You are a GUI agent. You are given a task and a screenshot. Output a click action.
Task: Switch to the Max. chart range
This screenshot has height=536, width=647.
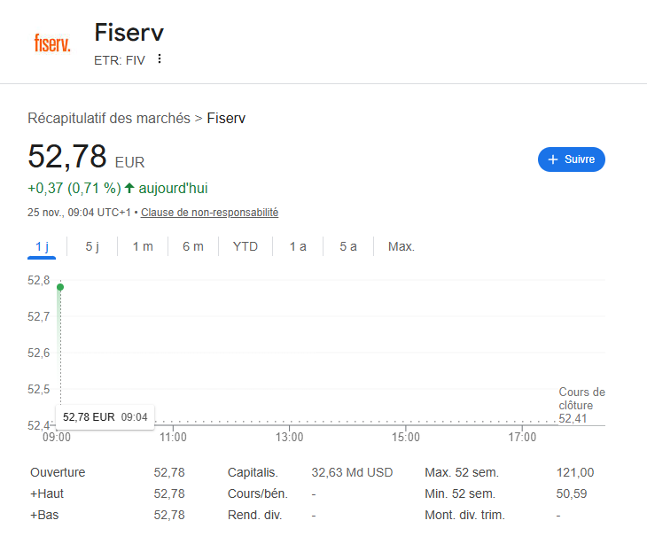401,246
